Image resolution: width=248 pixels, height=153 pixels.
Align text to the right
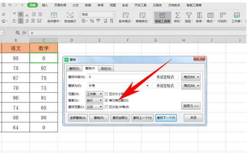point(27,21)
